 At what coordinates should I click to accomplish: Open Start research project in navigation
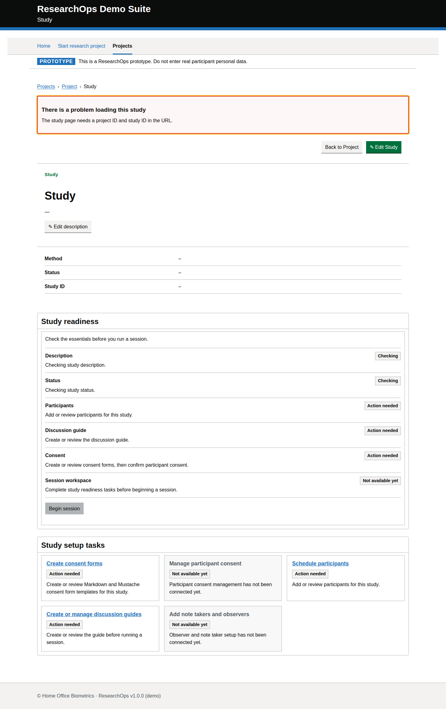(x=81, y=46)
